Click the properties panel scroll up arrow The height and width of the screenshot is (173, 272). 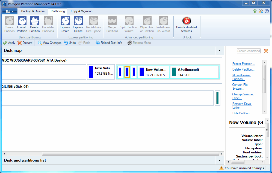point(267,121)
